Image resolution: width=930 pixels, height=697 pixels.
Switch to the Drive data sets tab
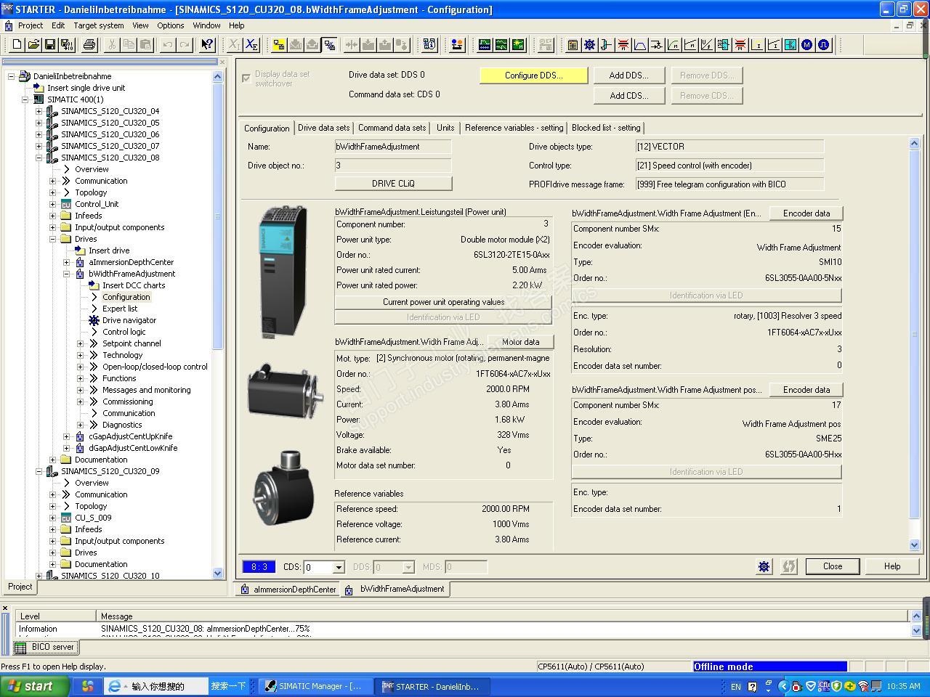click(323, 128)
